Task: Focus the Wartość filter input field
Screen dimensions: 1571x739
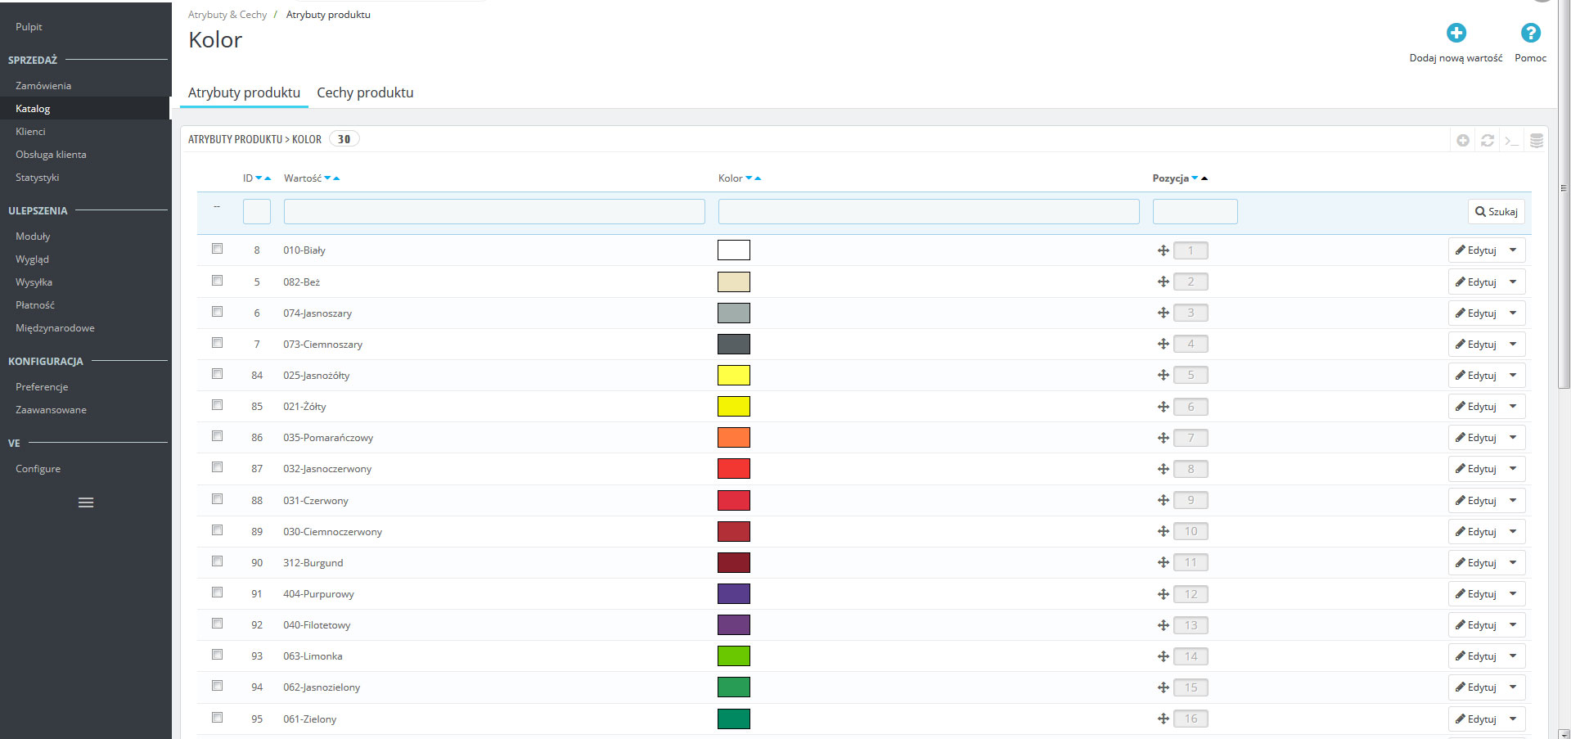Action: coord(494,211)
